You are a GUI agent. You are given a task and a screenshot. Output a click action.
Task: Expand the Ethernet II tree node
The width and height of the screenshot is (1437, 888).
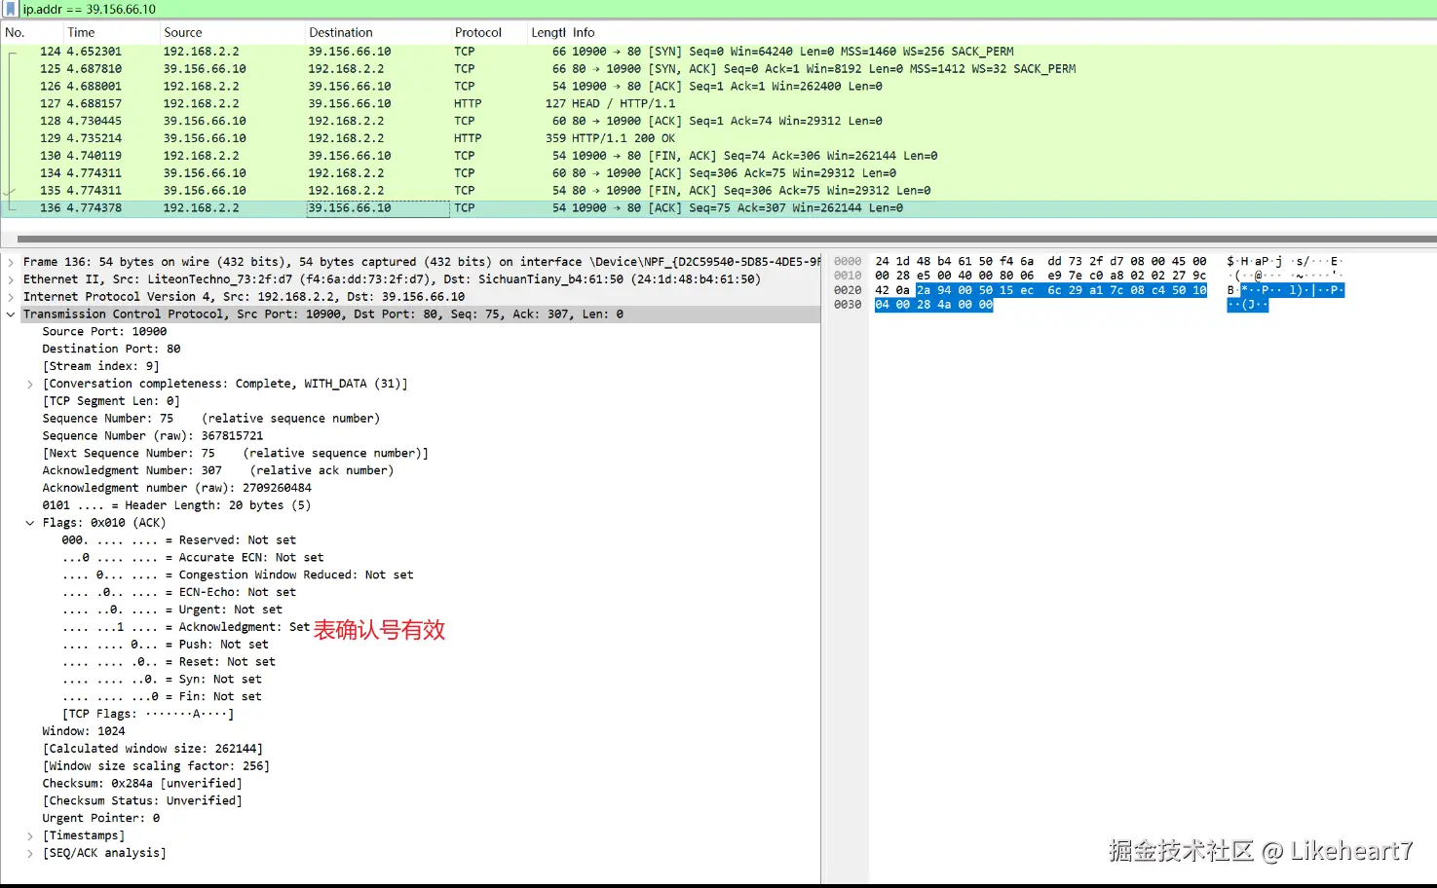pyautogui.click(x=11, y=279)
